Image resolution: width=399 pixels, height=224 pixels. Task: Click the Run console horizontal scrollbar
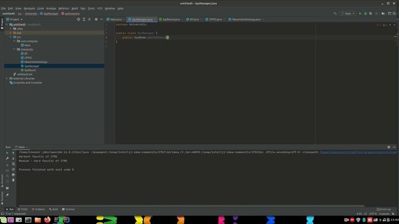[191, 206]
